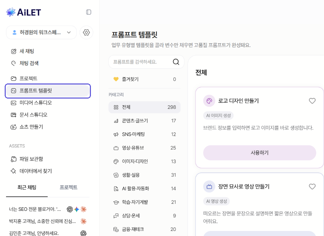Collapse the sidebar with the panel icon
This screenshot has height=236, width=324.
[x=89, y=12]
